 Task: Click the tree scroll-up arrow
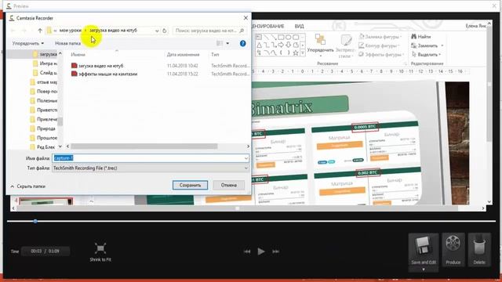click(60, 53)
